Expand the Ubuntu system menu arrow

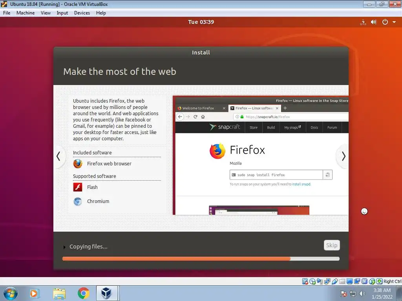(x=394, y=22)
